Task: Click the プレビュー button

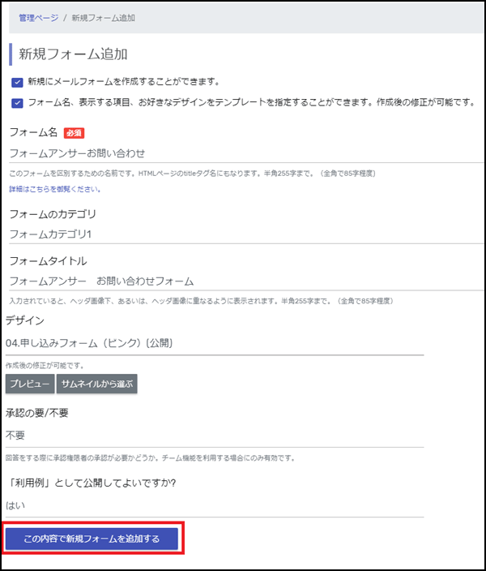Action: 30,384
